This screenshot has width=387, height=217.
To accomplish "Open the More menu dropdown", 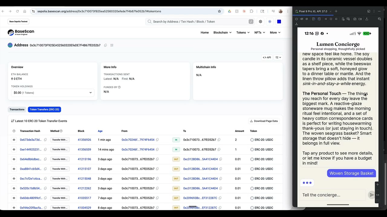I will [x=275, y=33].
